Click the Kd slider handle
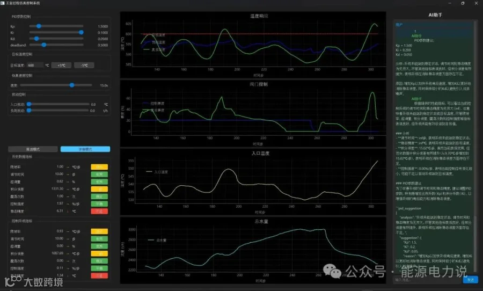This screenshot has height=291, width=483. tap(36, 39)
